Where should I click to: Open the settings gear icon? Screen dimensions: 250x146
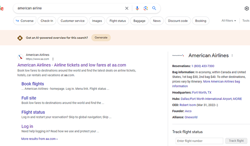pyautogui.click(x=247, y=8)
